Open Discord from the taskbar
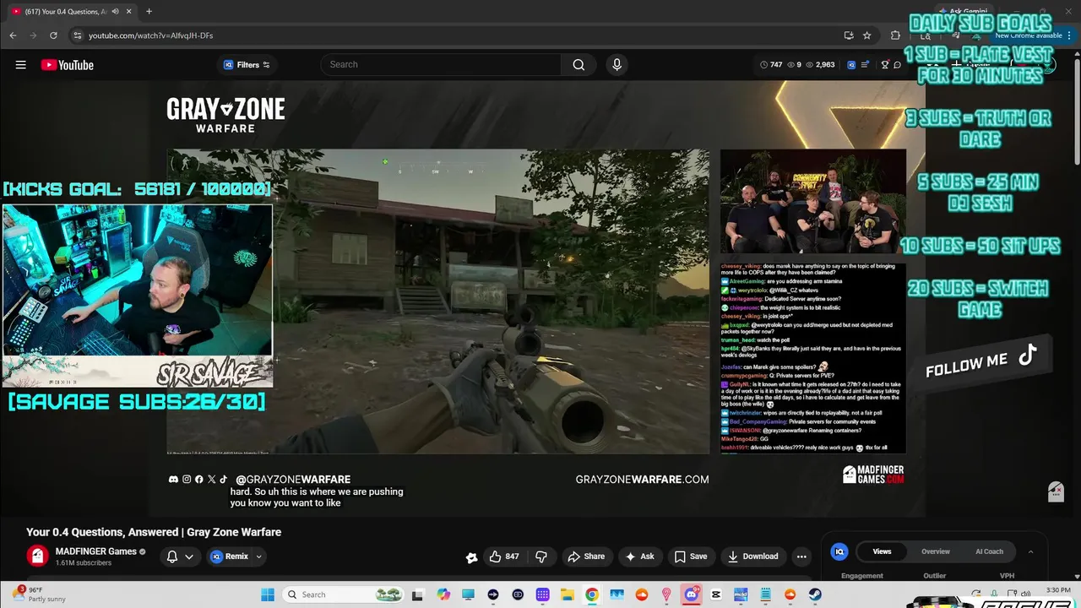Image resolution: width=1081 pixels, height=608 pixels. coord(691,594)
